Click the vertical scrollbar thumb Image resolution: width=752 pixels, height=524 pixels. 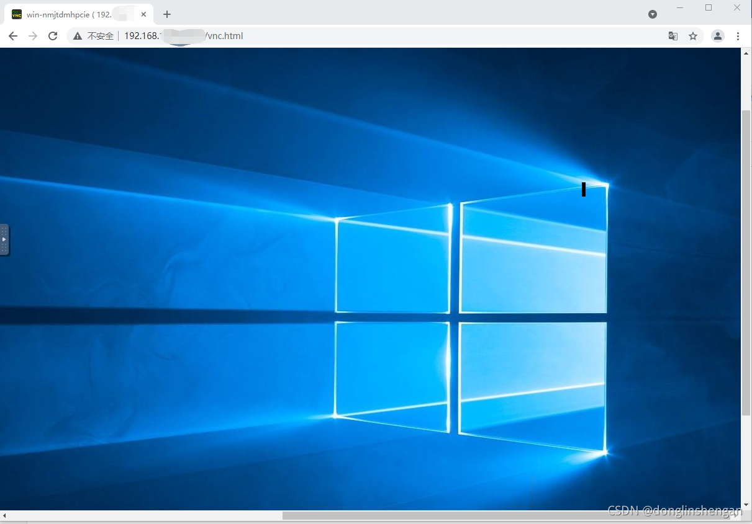point(746,262)
